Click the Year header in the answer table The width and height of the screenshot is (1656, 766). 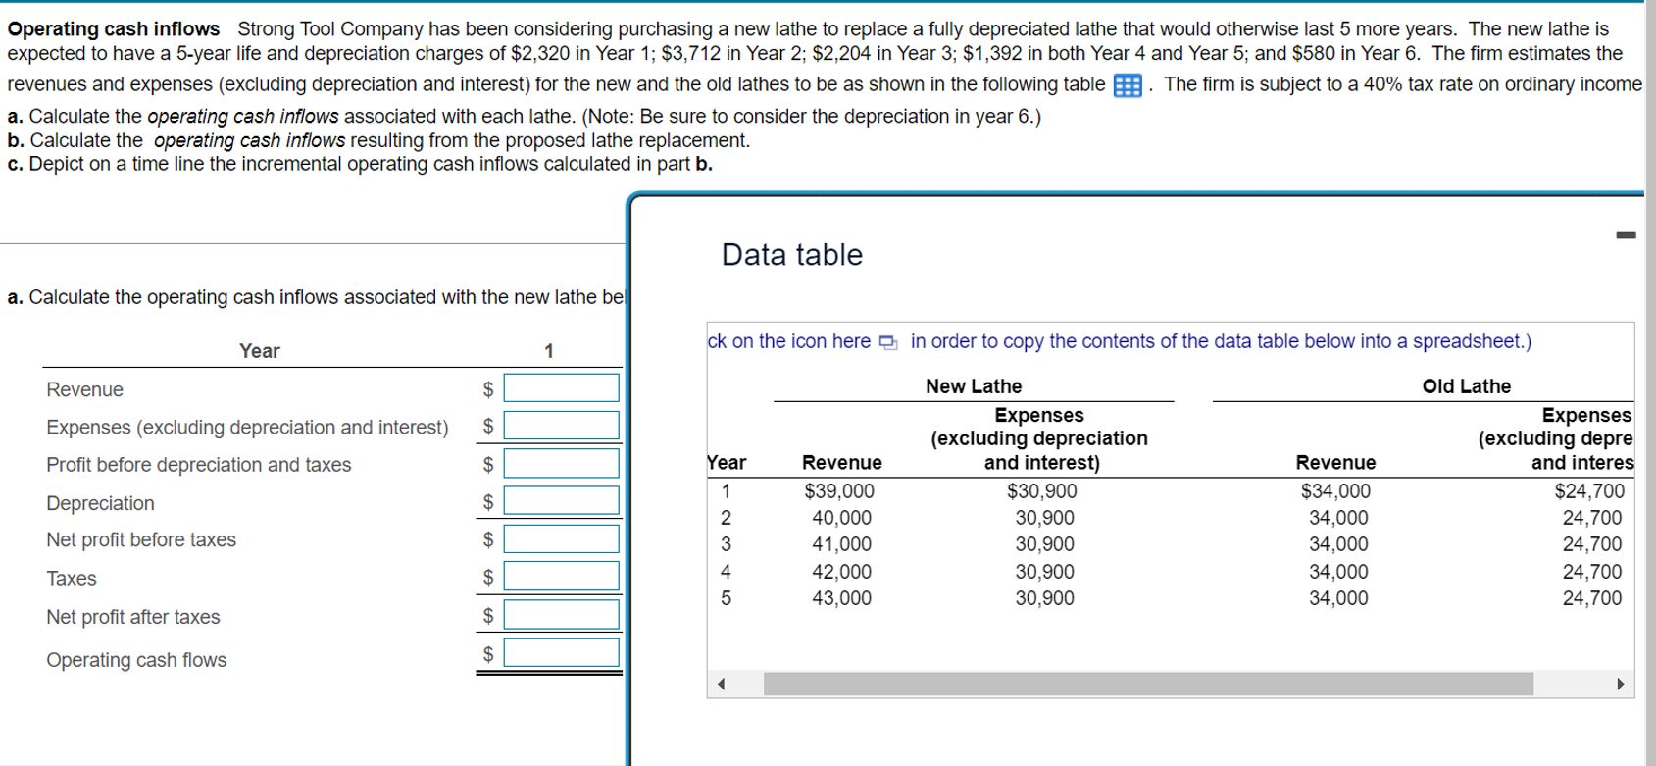pyautogui.click(x=260, y=351)
